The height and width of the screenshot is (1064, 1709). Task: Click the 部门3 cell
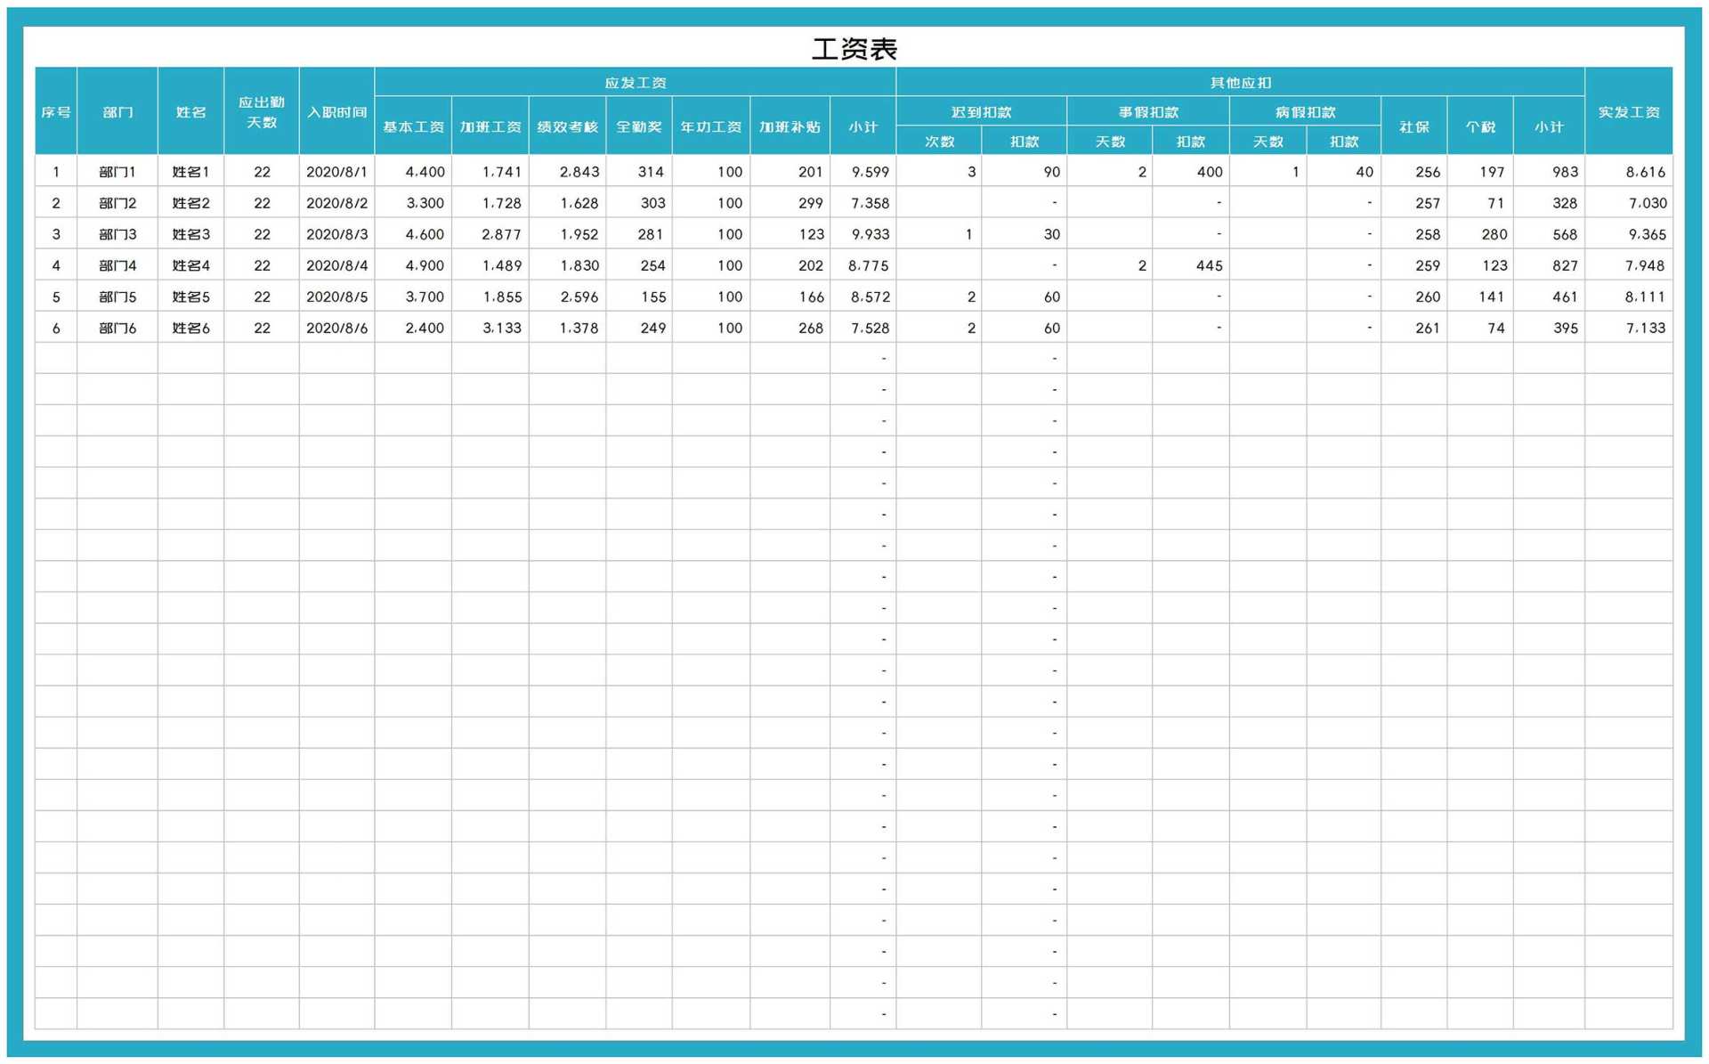[x=117, y=233]
